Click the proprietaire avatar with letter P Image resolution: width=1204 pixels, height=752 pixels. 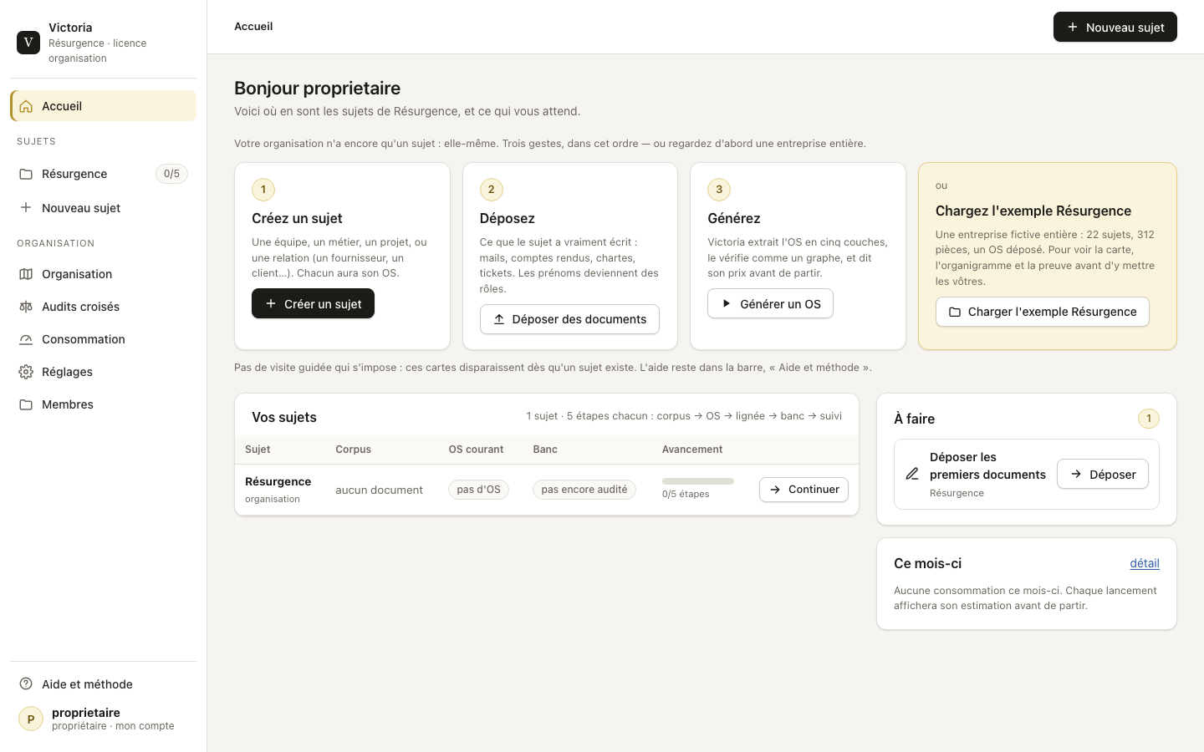click(x=31, y=719)
